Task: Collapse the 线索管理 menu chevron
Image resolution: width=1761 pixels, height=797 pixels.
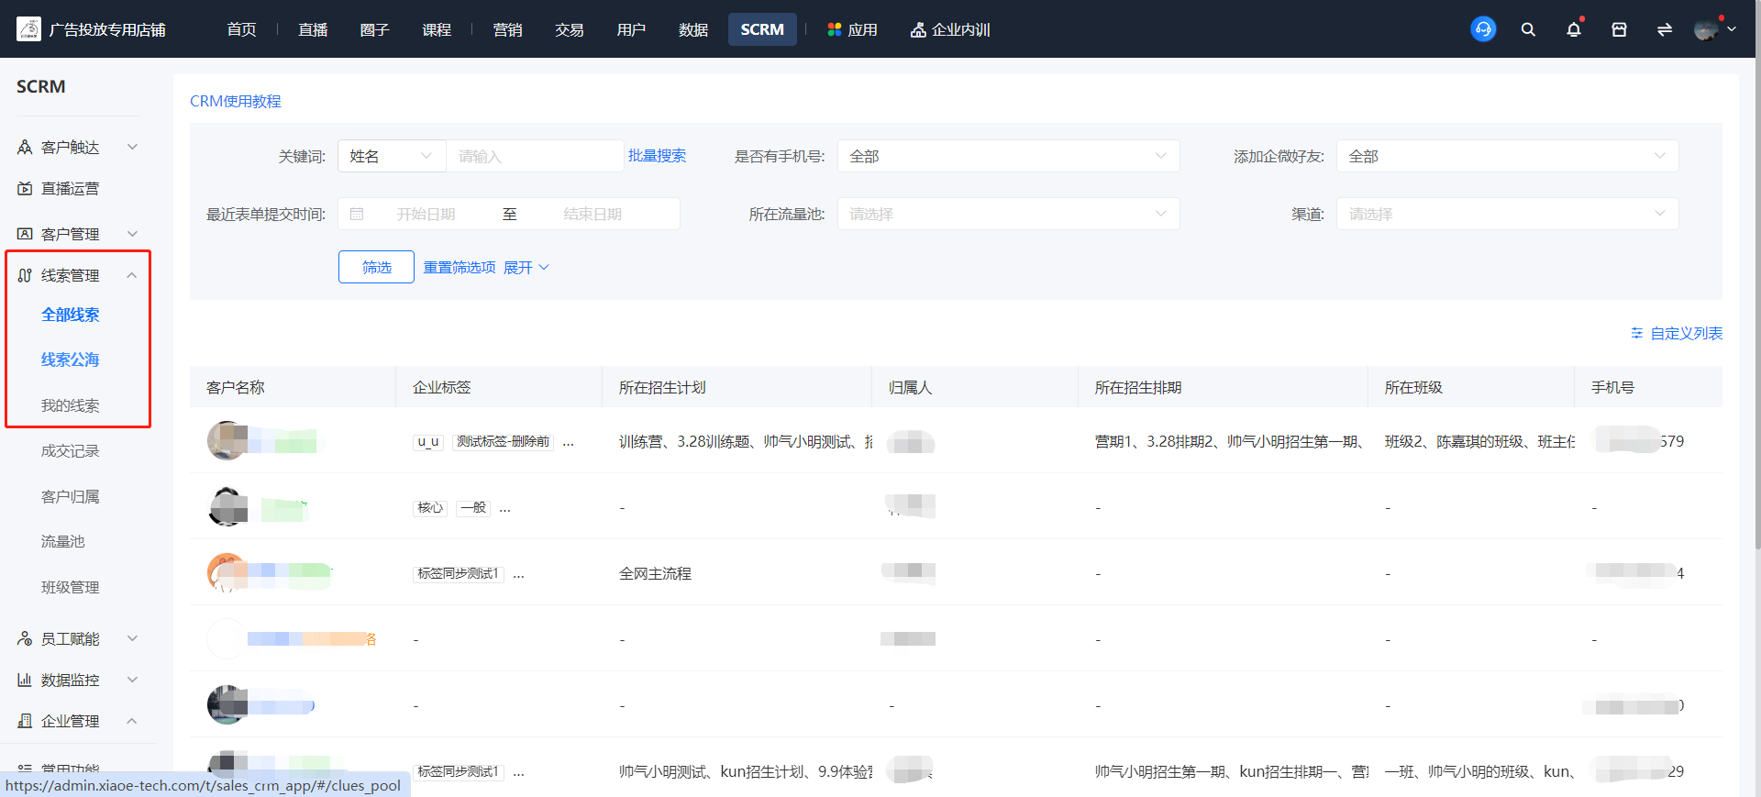Action: click(x=132, y=275)
